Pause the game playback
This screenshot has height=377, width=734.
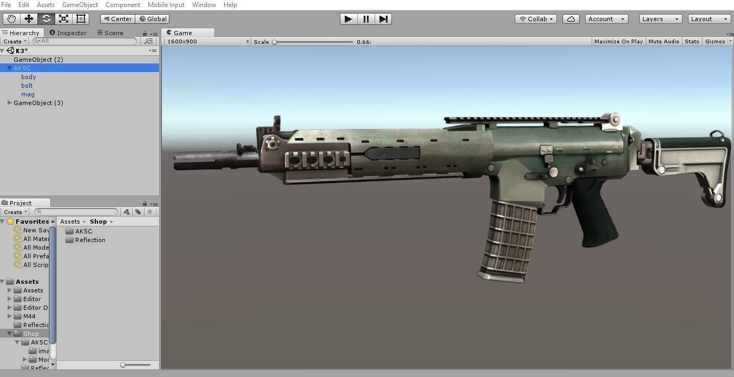pyautogui.click(x=366, y=18)
